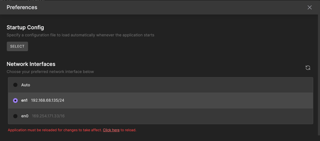Click the 'en1' interface name
Image resolution: width=320 pixels, height=141 pixels.
24,101
